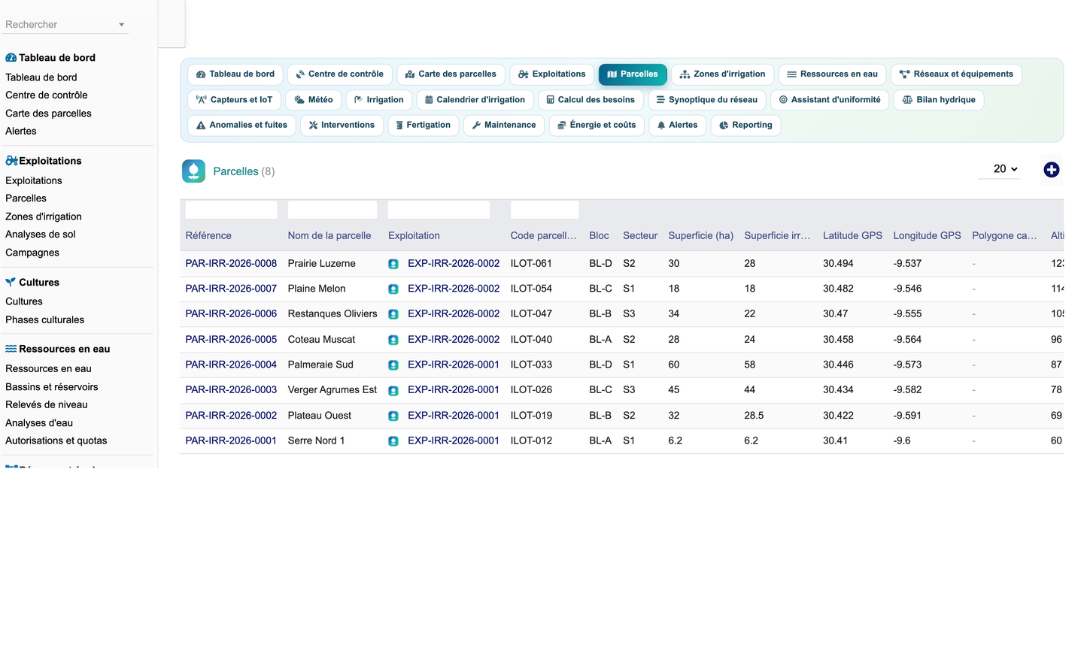Open Réseaux et équipements tab

956,74
